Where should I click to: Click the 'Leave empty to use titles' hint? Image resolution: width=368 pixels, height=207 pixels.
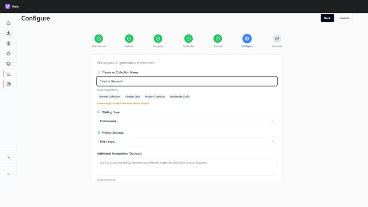pos(123,103)
